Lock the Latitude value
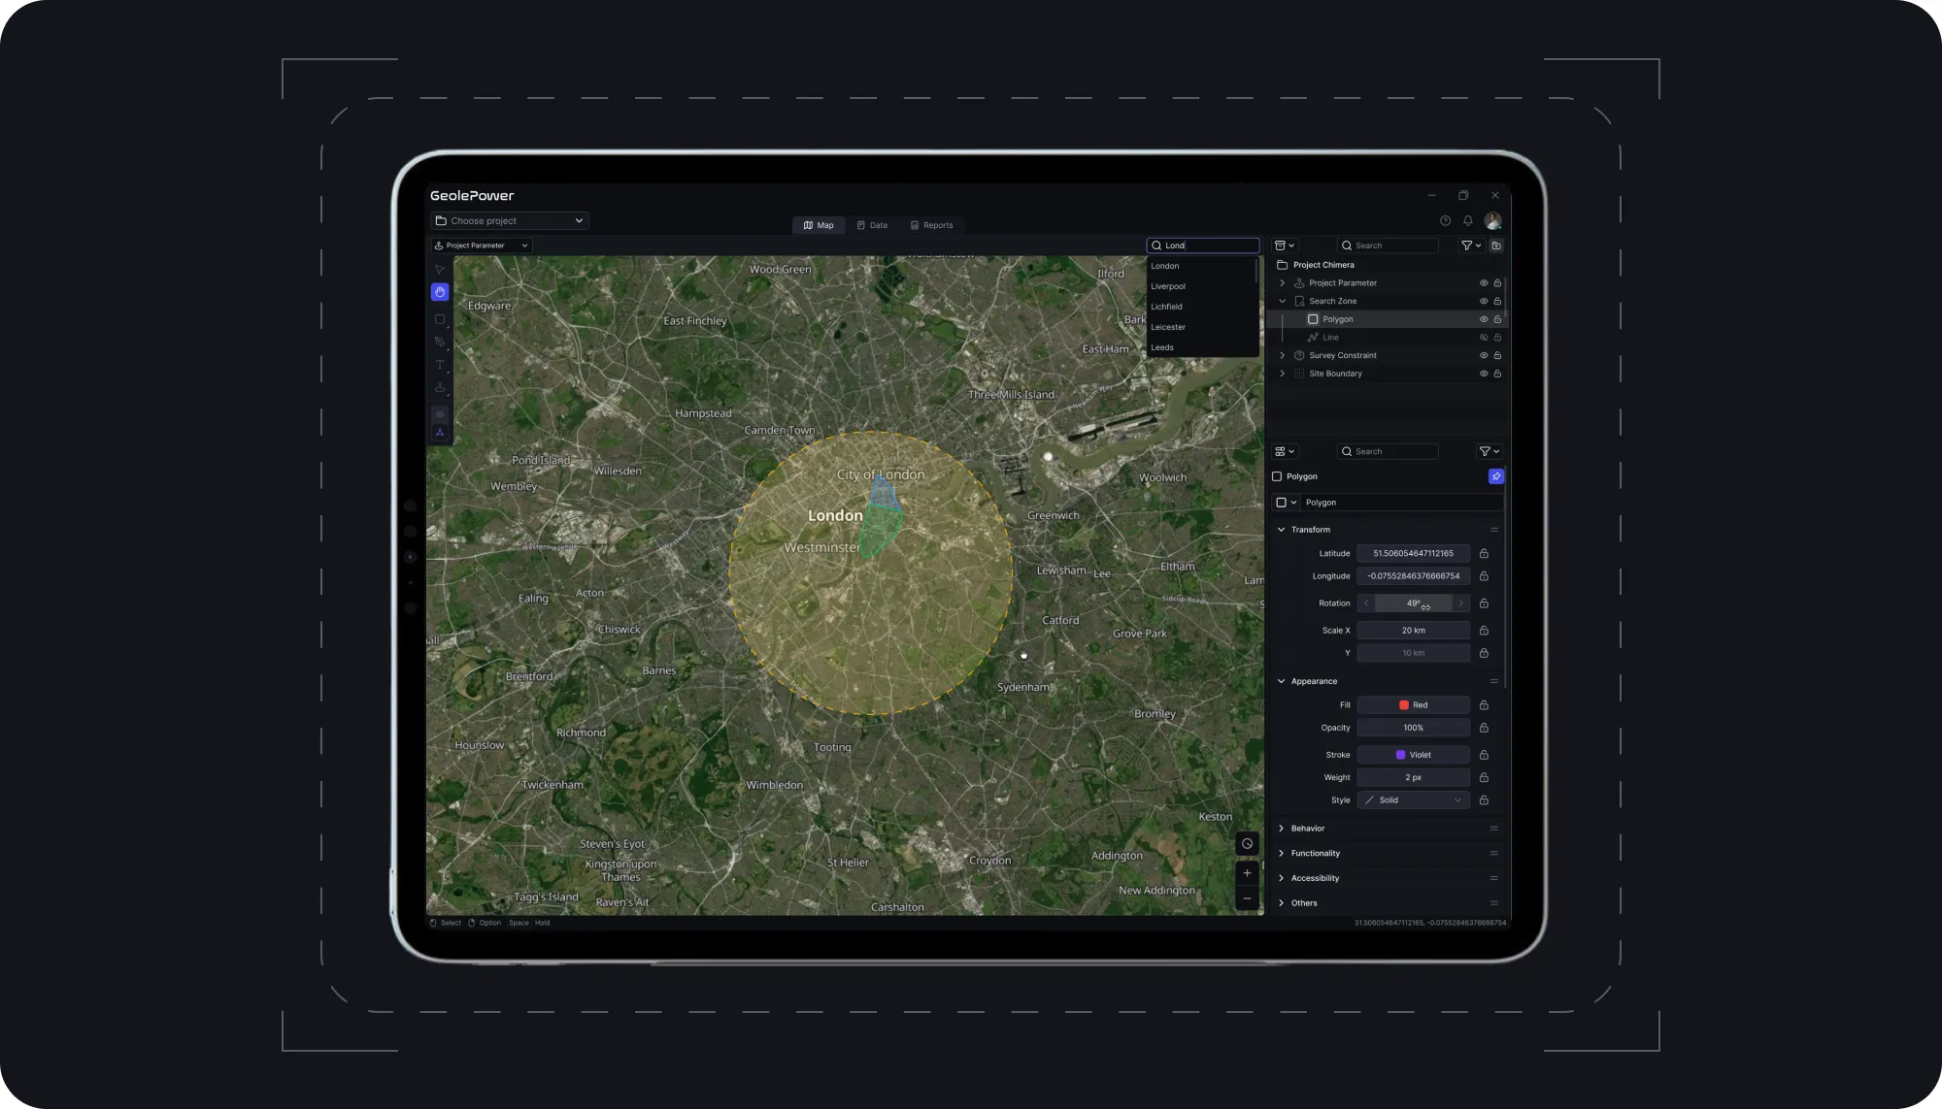1942x1109 pixels. pos(1484,554)
